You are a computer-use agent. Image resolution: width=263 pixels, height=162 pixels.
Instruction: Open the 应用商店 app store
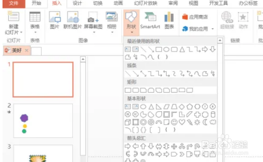pyautogui.click(x=195, y=17)
